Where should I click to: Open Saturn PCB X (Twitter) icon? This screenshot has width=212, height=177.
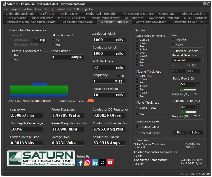tap(102, 162)
